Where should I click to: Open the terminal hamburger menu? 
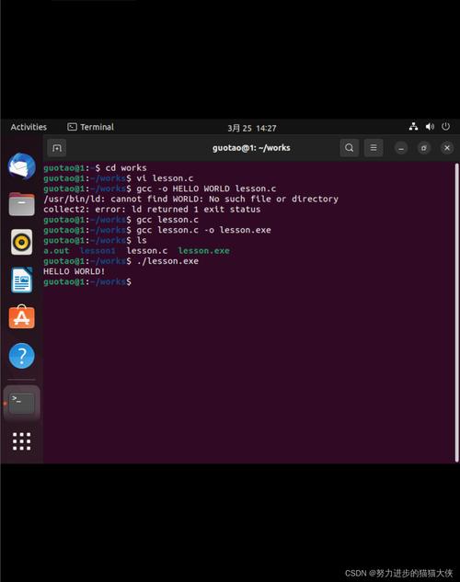(374, 148)
